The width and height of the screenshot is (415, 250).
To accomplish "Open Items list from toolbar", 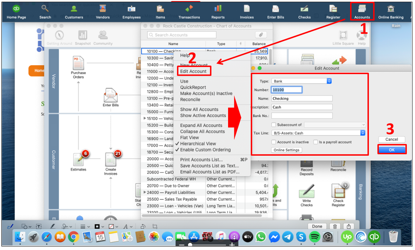I will pyautogui.click(x=160, y=12).
